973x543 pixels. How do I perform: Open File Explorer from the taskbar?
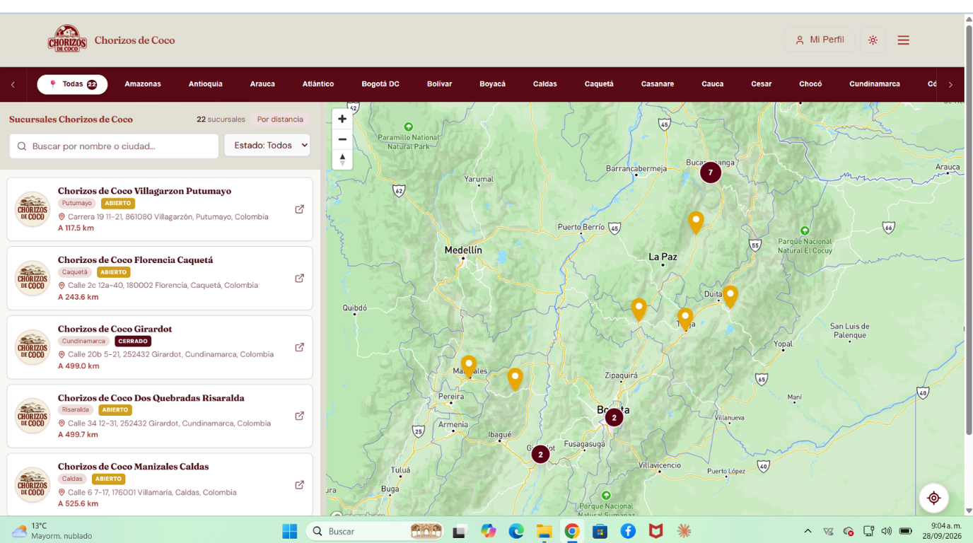[544, 531]
